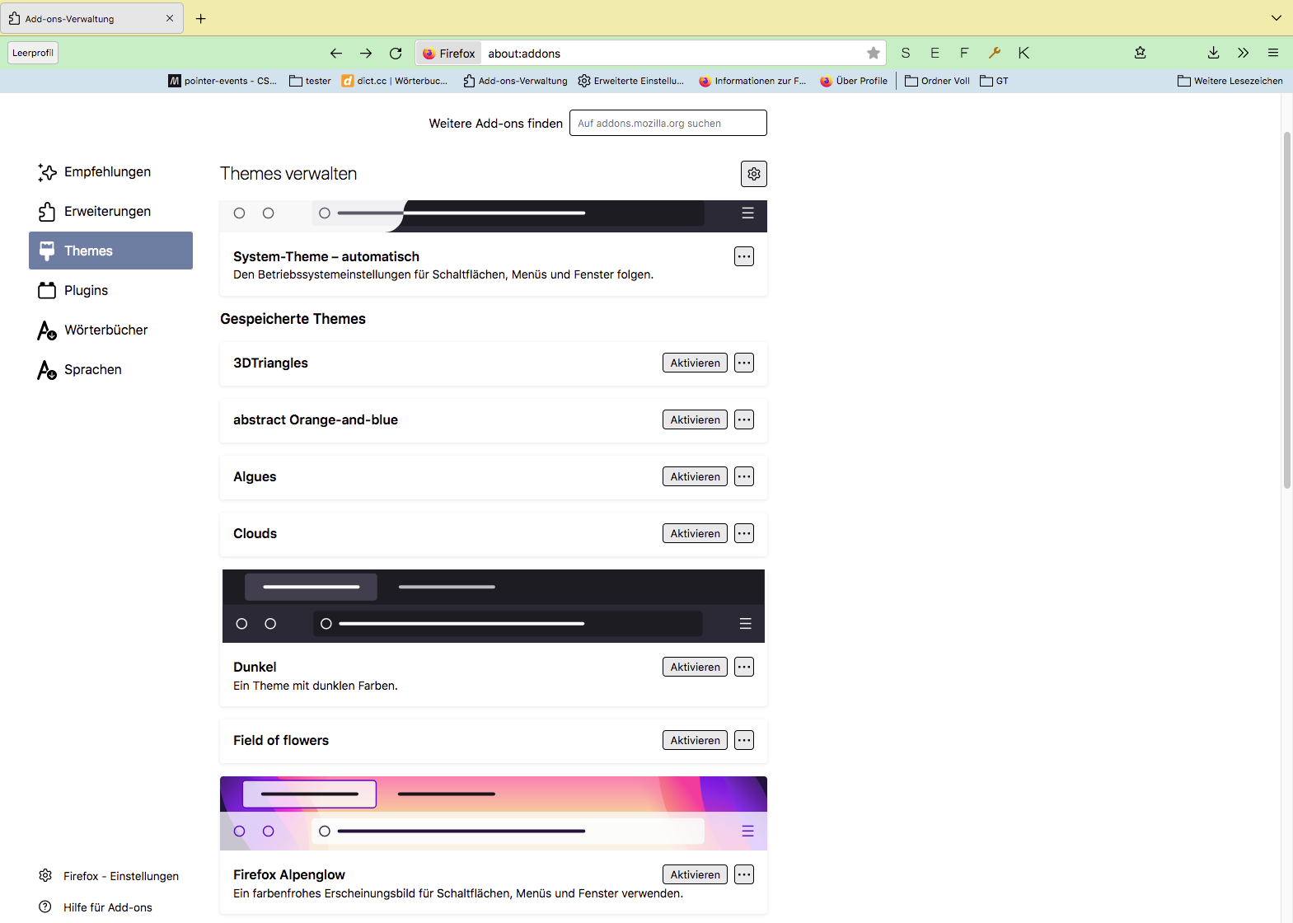The height and width of the screenshot is (923, 1293).
Task: Switch to the Sprachen category
Action: coord(110,369)
